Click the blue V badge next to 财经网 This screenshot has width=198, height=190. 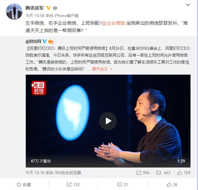tap(44, 41)
